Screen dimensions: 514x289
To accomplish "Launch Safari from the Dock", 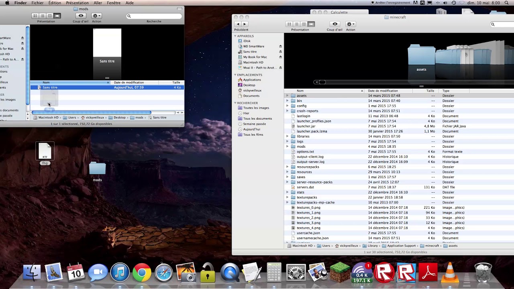I will 163,273.
